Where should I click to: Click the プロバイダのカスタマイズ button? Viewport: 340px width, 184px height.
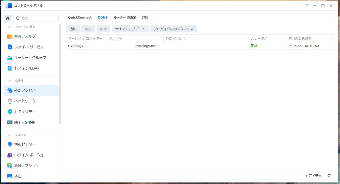point(174,29)
